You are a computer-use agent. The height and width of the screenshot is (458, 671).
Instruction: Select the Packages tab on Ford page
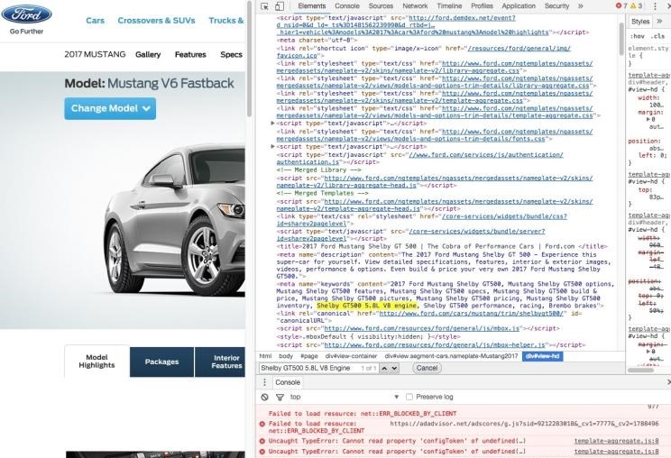coord(161,362)
